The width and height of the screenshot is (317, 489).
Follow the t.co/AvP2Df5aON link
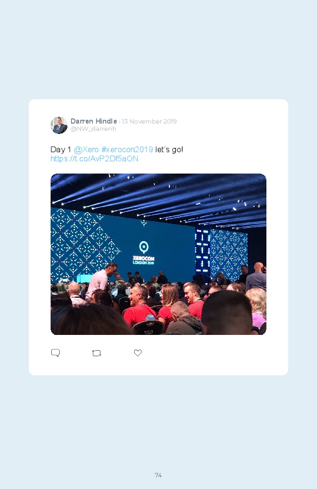pos(94,159)
